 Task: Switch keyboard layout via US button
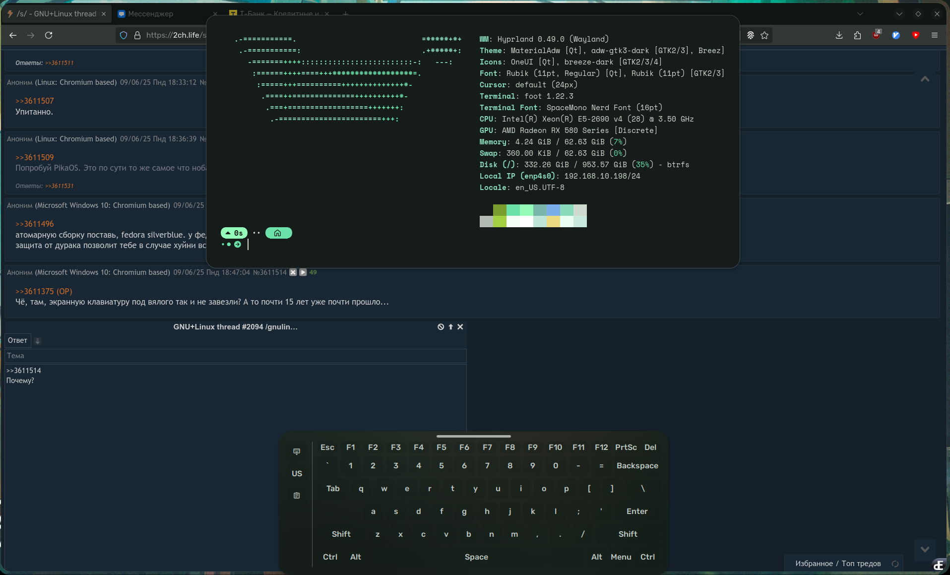tap(297, 474)
